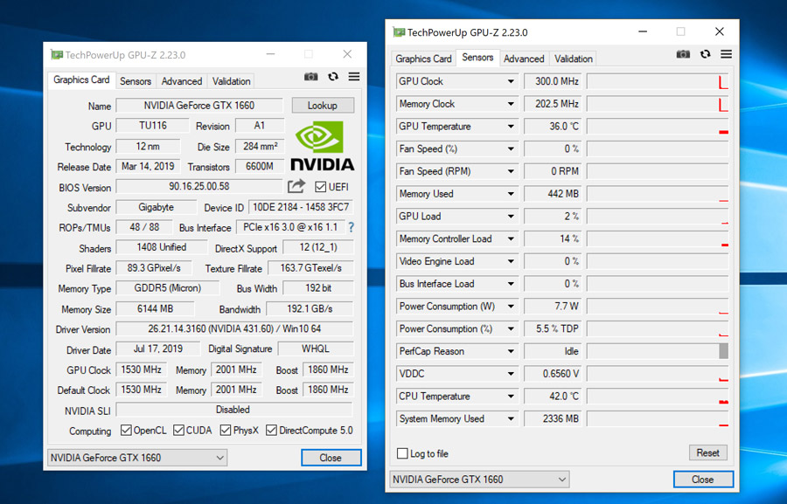Toggle the DirectCompute 5.0 checkbox
787x504 pixels.
tap(272, 431)
